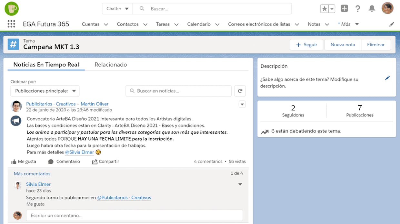Open the Help question mark icon
Image resolution: width=400 pixels, height=224 pixels.
(x=358, y=9)
